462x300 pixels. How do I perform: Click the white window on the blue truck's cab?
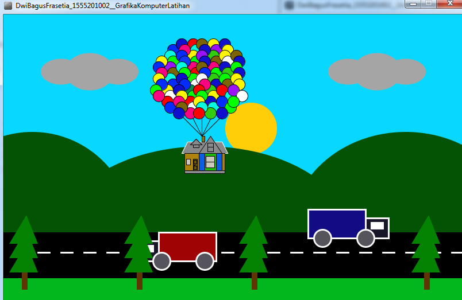[377, 225]
